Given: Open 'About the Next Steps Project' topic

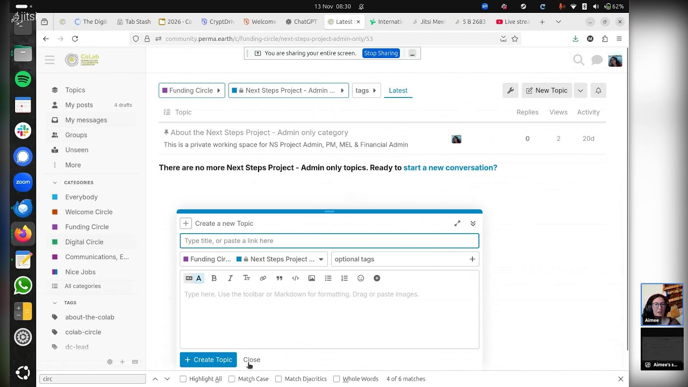Looking at the screenshot, I should click(x=260, y=132).
